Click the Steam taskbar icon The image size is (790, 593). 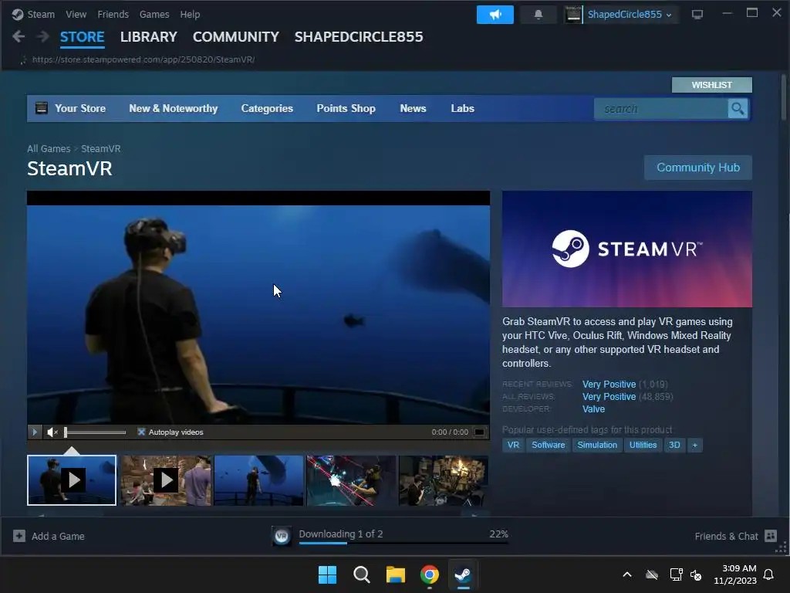pos(463,574)
